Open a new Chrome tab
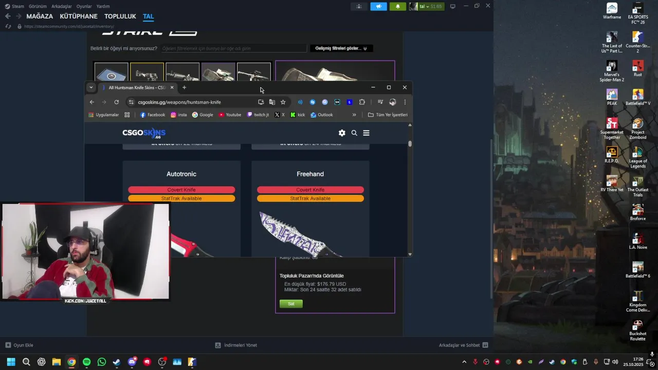Viewport: 658px width, 370px height. click(184, 87)
